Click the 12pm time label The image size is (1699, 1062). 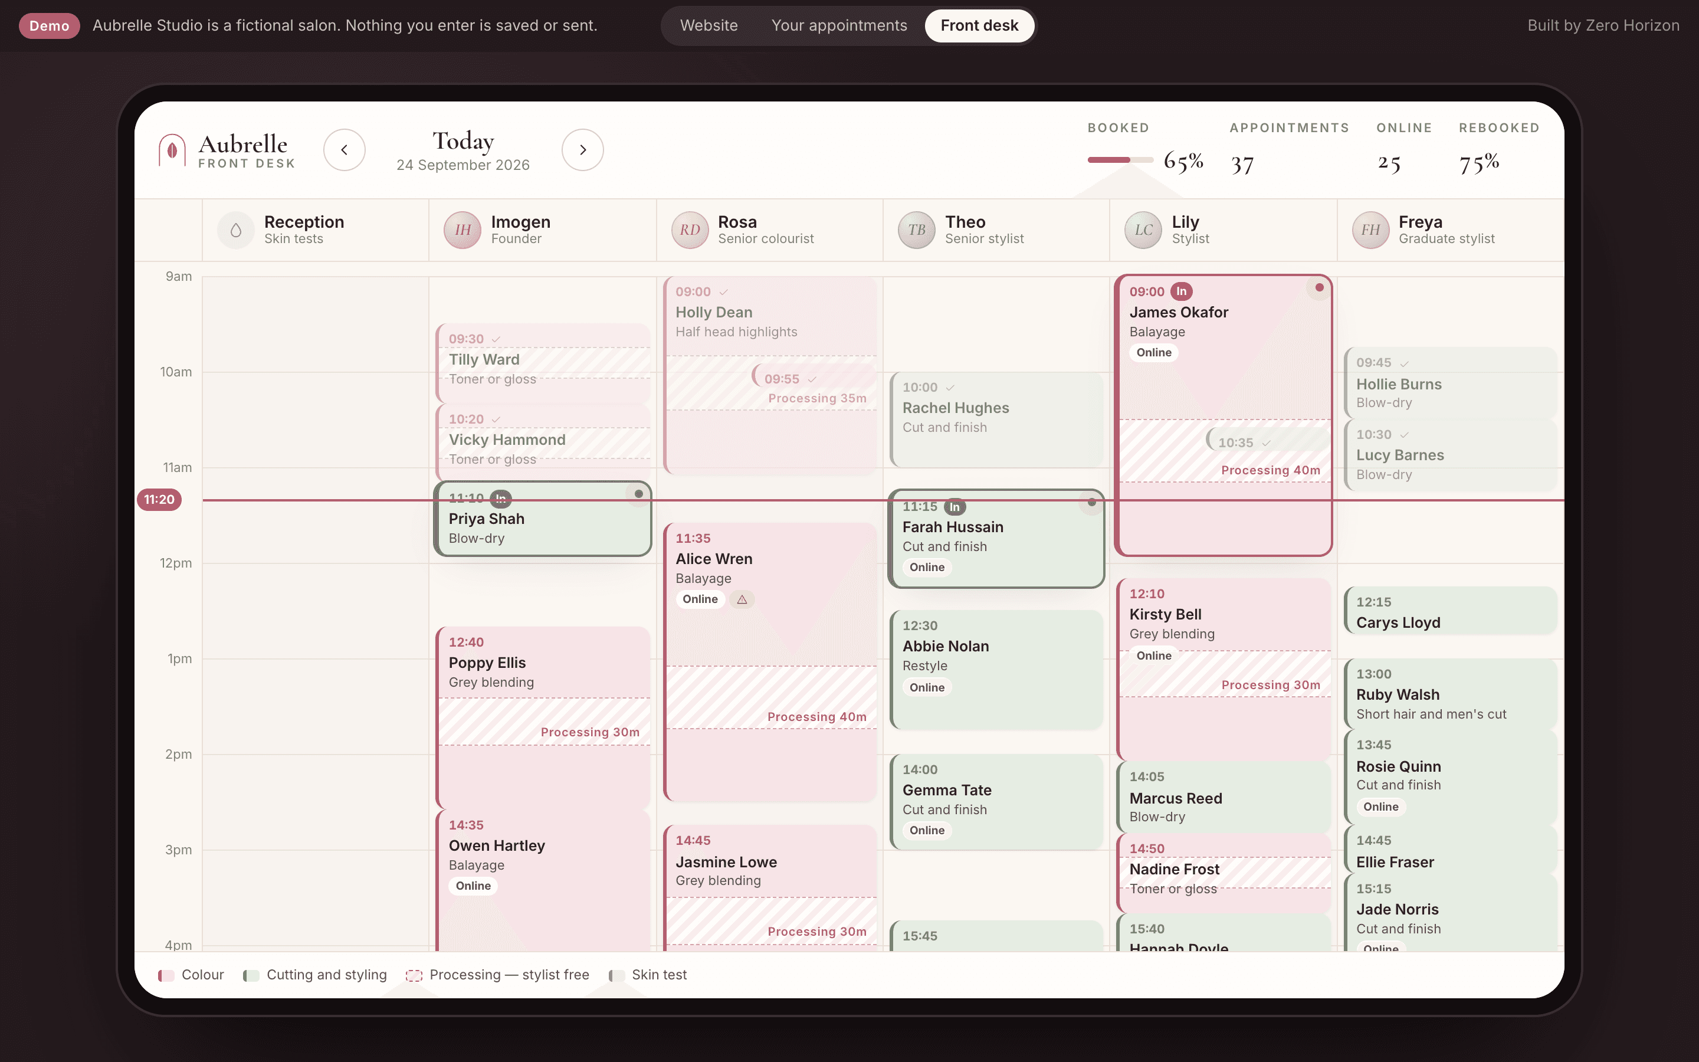(x=176, y=563)
